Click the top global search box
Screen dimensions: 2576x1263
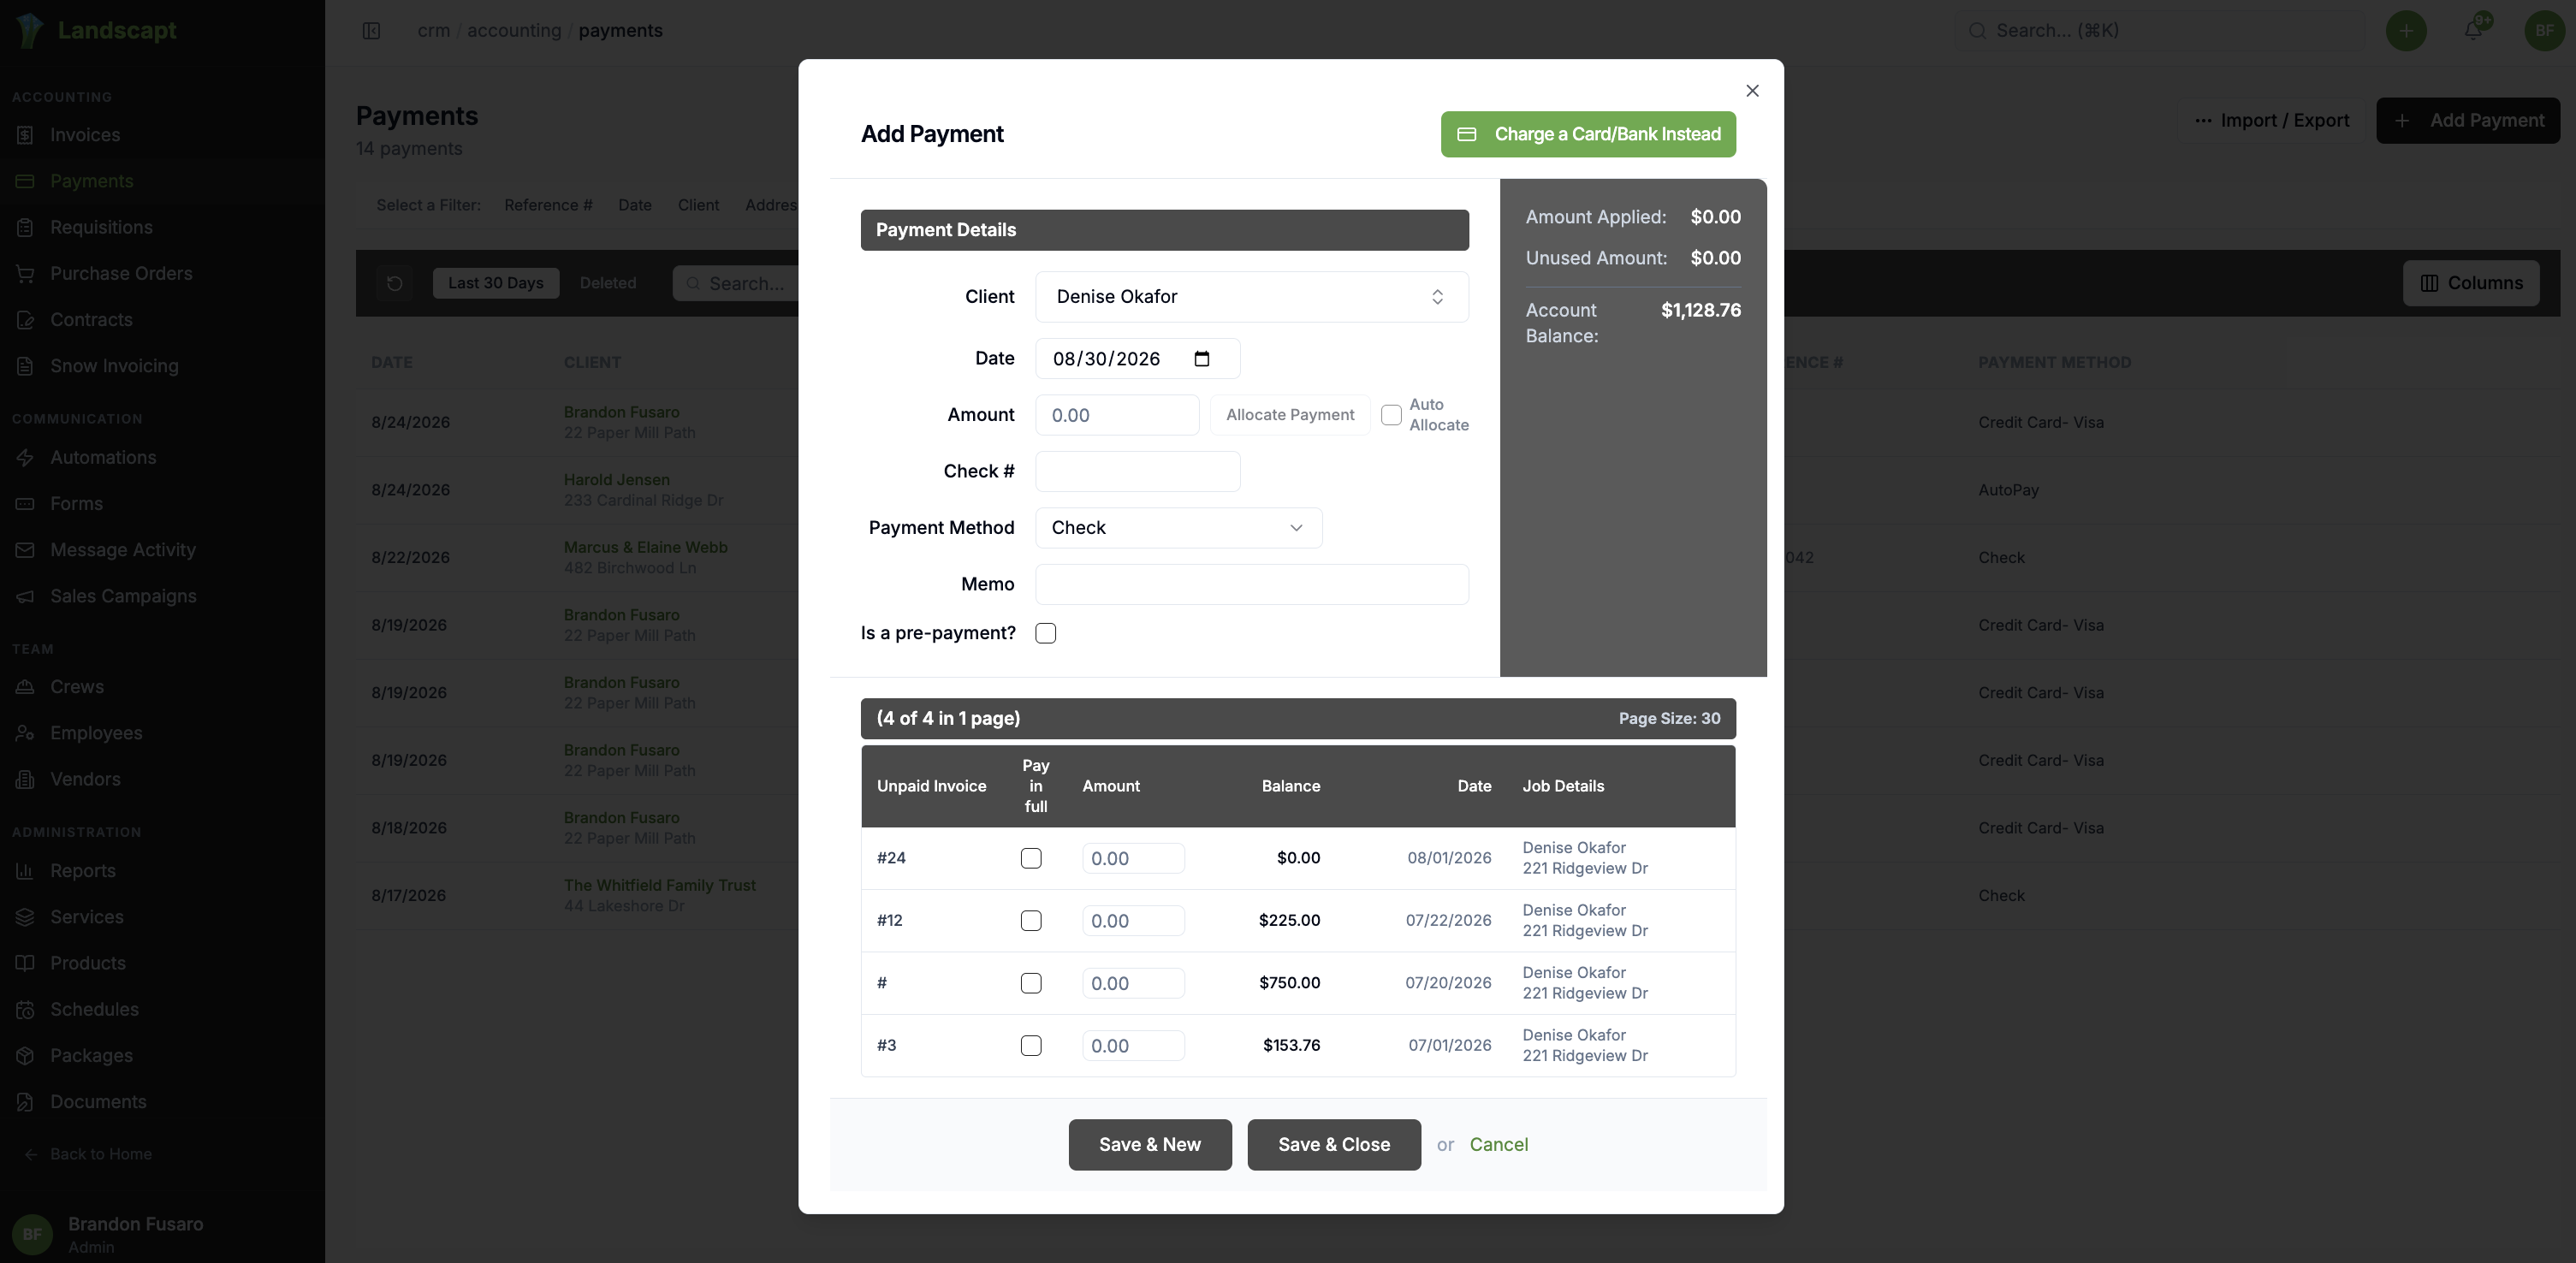pyautogui.click(x=2158, y=31)
